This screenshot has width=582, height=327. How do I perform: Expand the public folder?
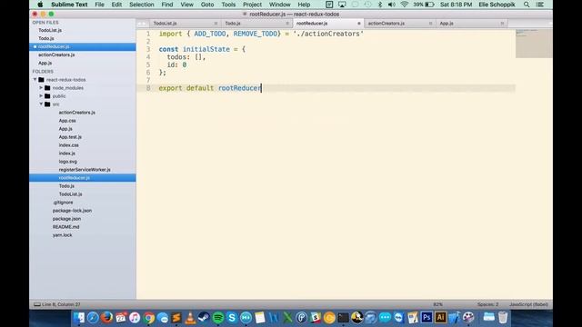(x=41, y=96)
